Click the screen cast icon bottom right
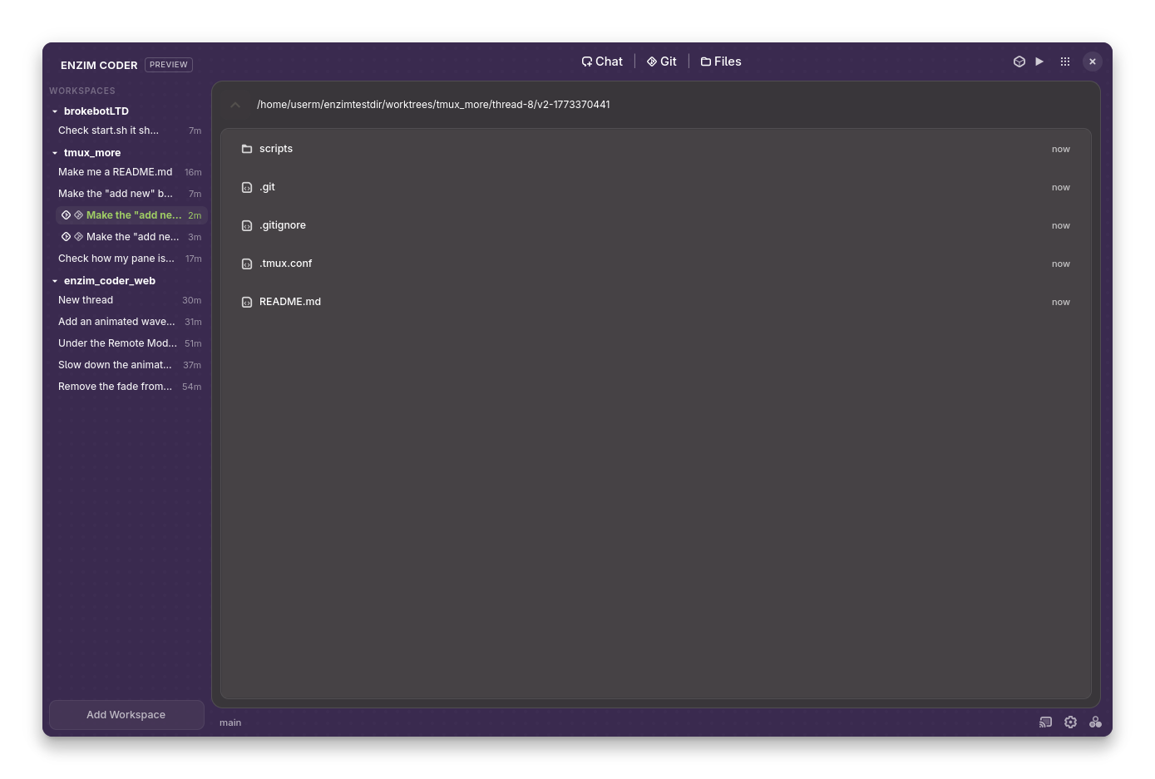The width and height of the screenshot is (1155, 779). (x=1045, y=722)
